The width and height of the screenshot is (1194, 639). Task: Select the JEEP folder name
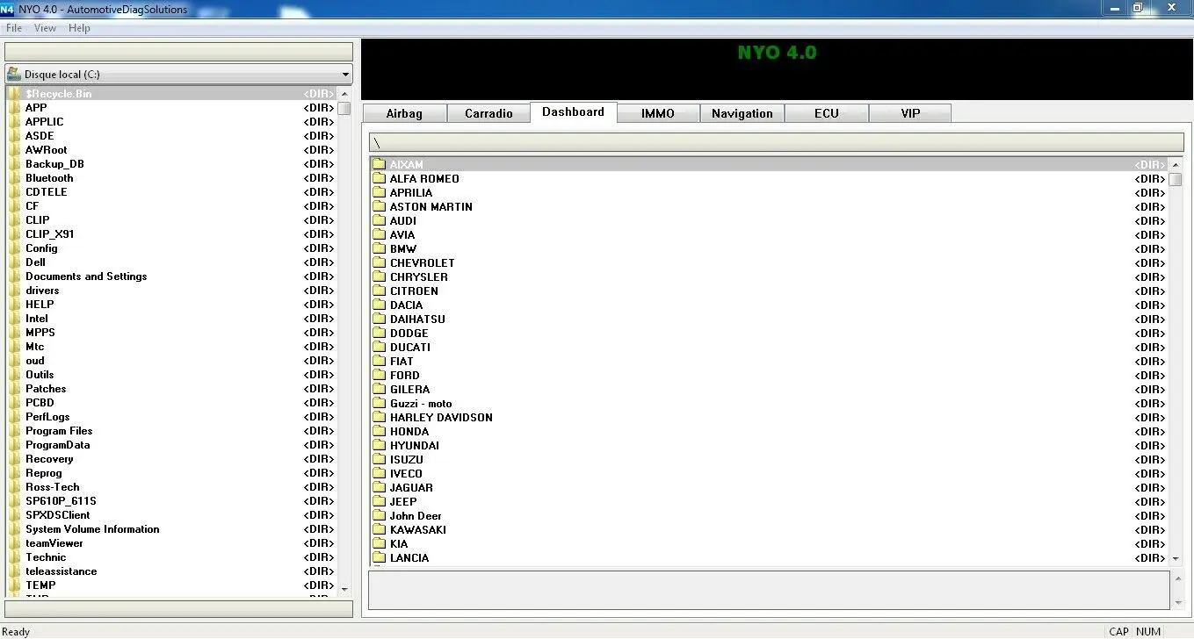coord(403,501)
